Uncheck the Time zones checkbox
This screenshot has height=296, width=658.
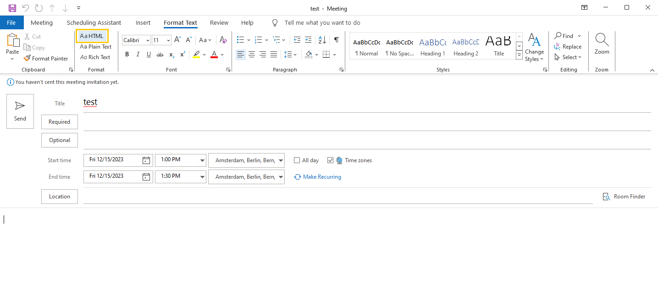pyautogui.click(x=331, y=160)
